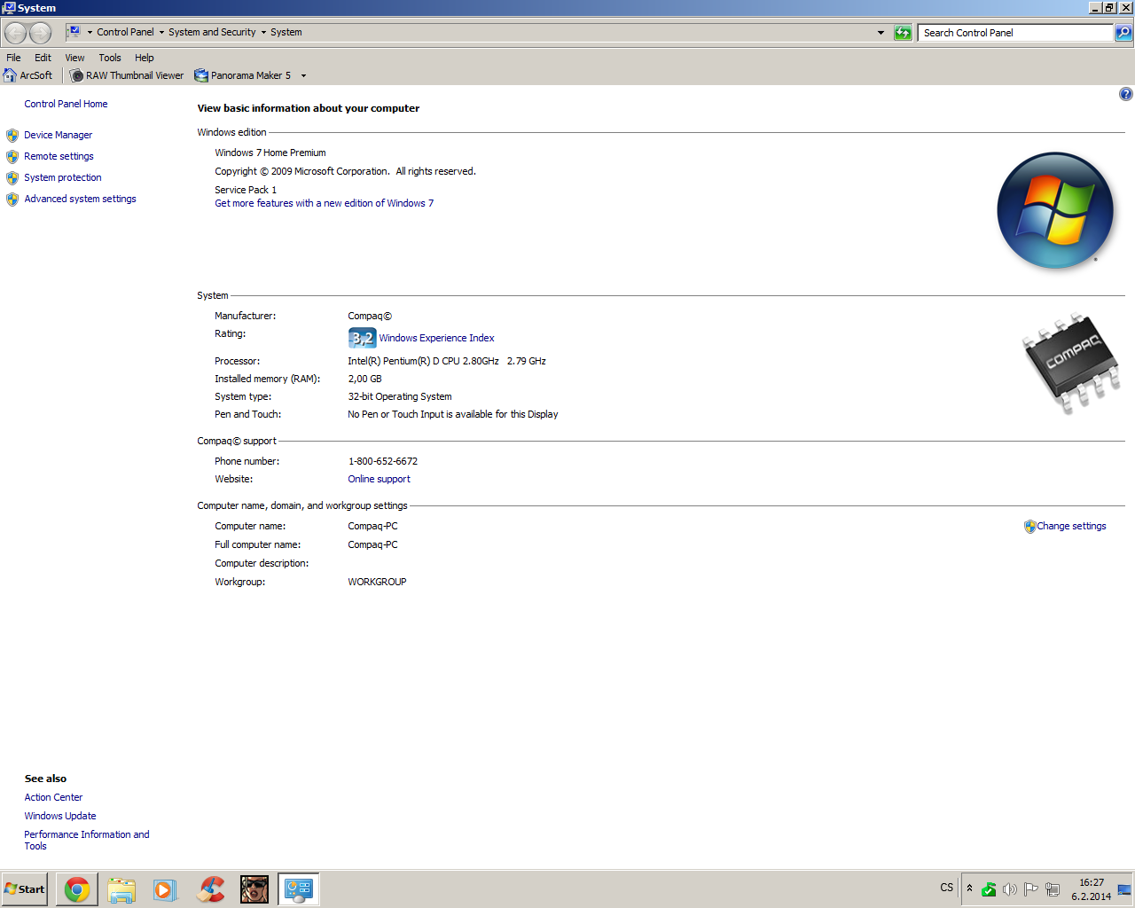Image resolution: width=1135 pixels, height=908 pixels.
Task: Open Google Chrome from the taskbar
Action: [77, 889]
